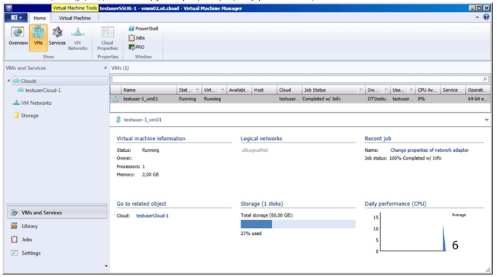Follow the testuserCloud-1 related object link
This screenshot has width=497, height=277.
[x=152, y=216]
